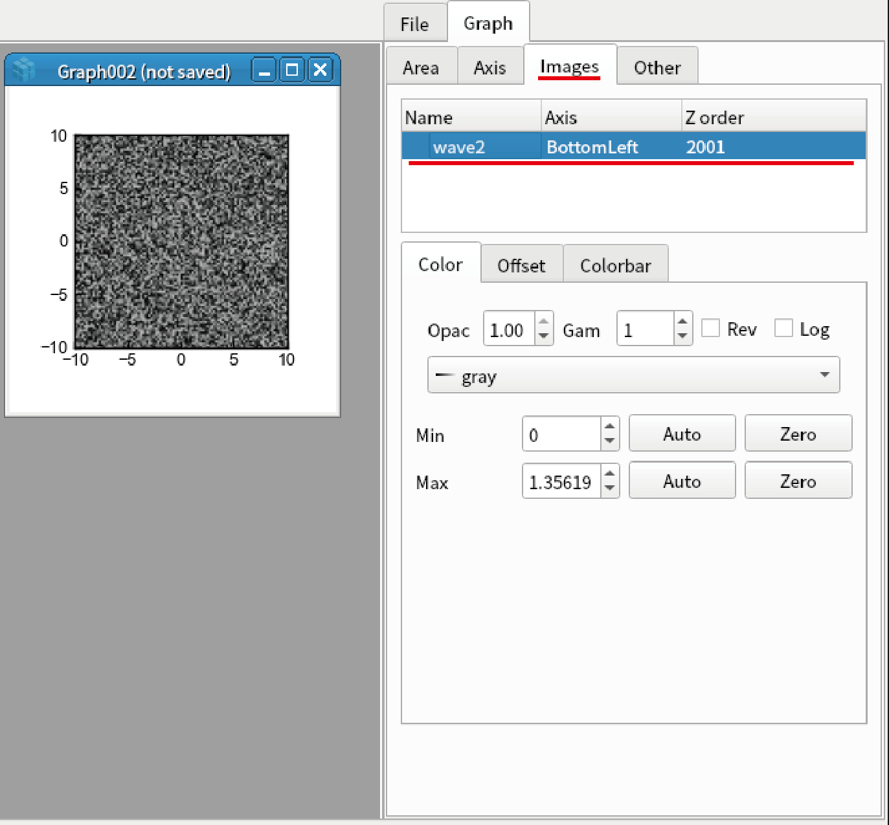Increase the Opac value with up arrow
889x825 pixels.
coord(544,321)
